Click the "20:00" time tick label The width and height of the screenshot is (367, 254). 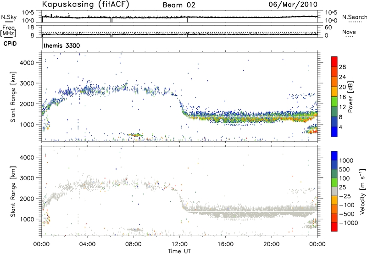(x=271, y=244)
